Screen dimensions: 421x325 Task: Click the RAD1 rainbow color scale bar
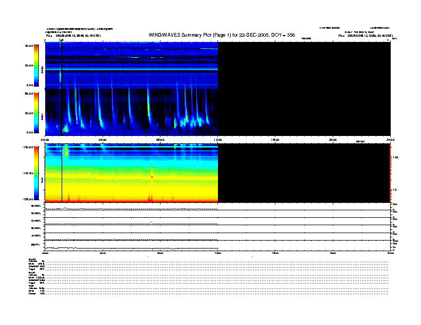point(36,113)
